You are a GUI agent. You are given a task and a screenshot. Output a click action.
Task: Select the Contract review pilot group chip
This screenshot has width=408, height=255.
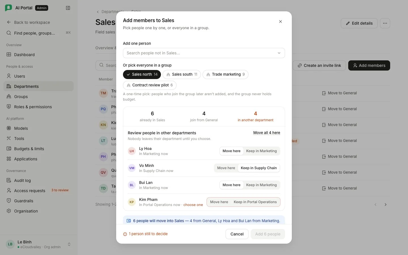[150, 85]
